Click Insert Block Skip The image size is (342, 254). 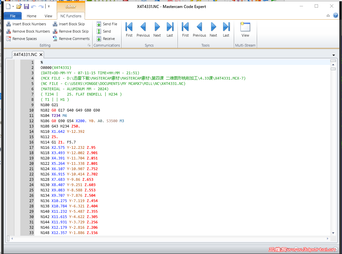(69, 24)
